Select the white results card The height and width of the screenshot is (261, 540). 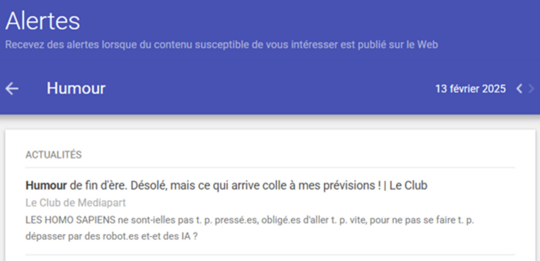270,193
